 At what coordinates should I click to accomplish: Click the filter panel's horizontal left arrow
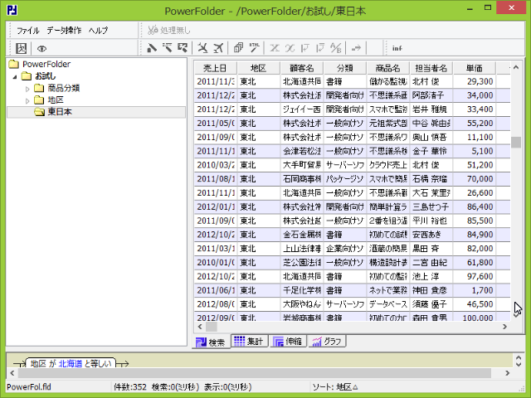(12, 373)
